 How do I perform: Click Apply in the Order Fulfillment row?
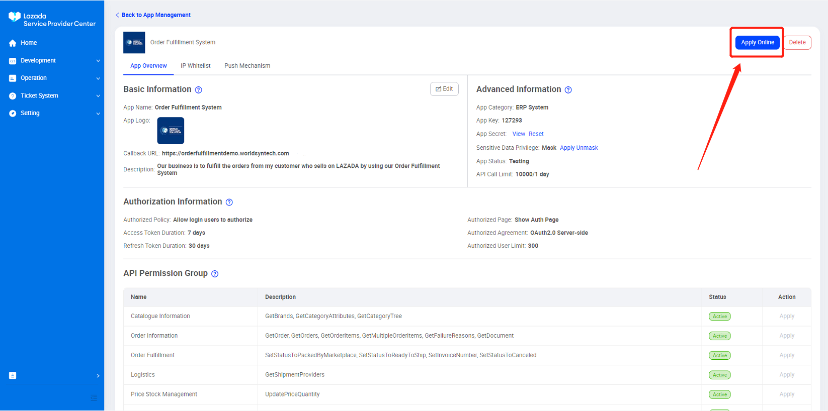point(787,356)
